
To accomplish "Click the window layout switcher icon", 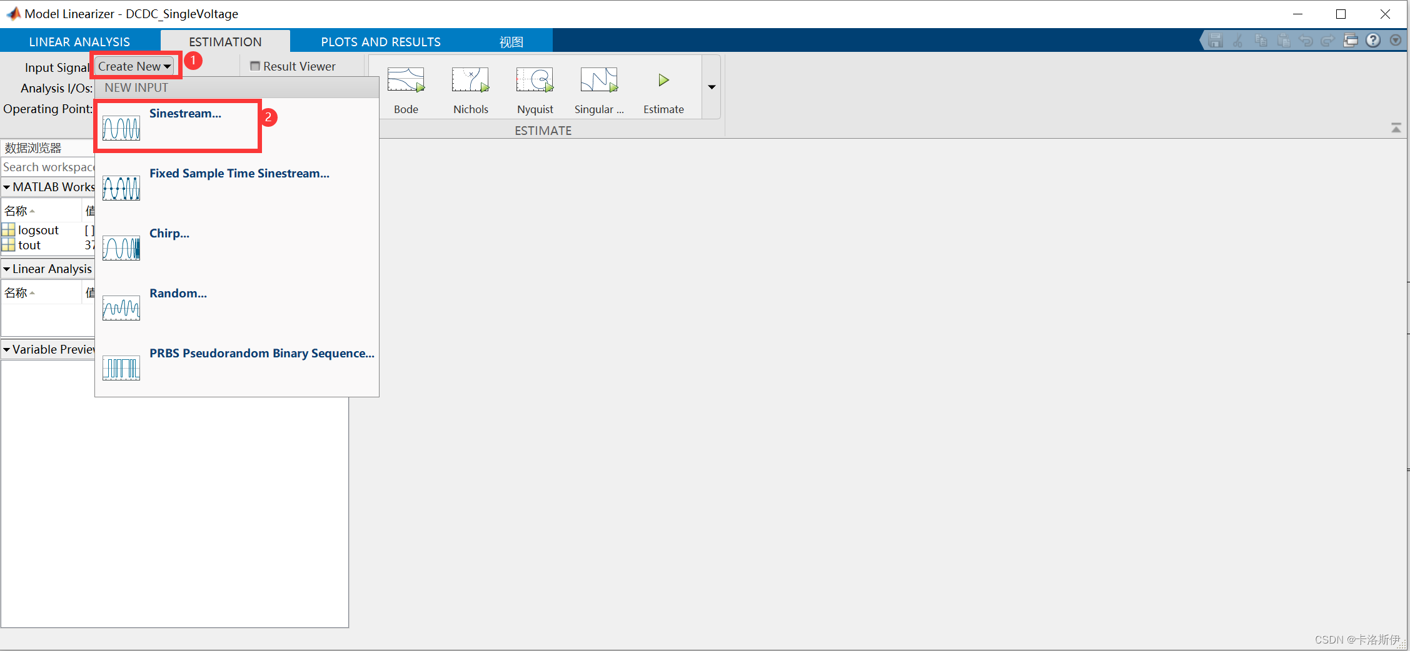I will click(x=1351, y=41).
